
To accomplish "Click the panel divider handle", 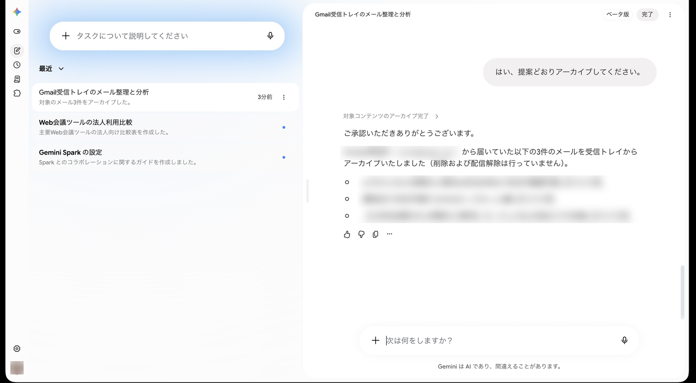I will (308, 191).
